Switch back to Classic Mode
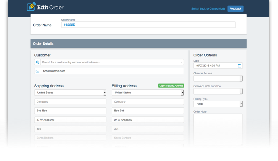 [208, 9]
